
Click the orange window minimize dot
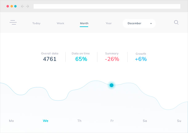[12, 6]
